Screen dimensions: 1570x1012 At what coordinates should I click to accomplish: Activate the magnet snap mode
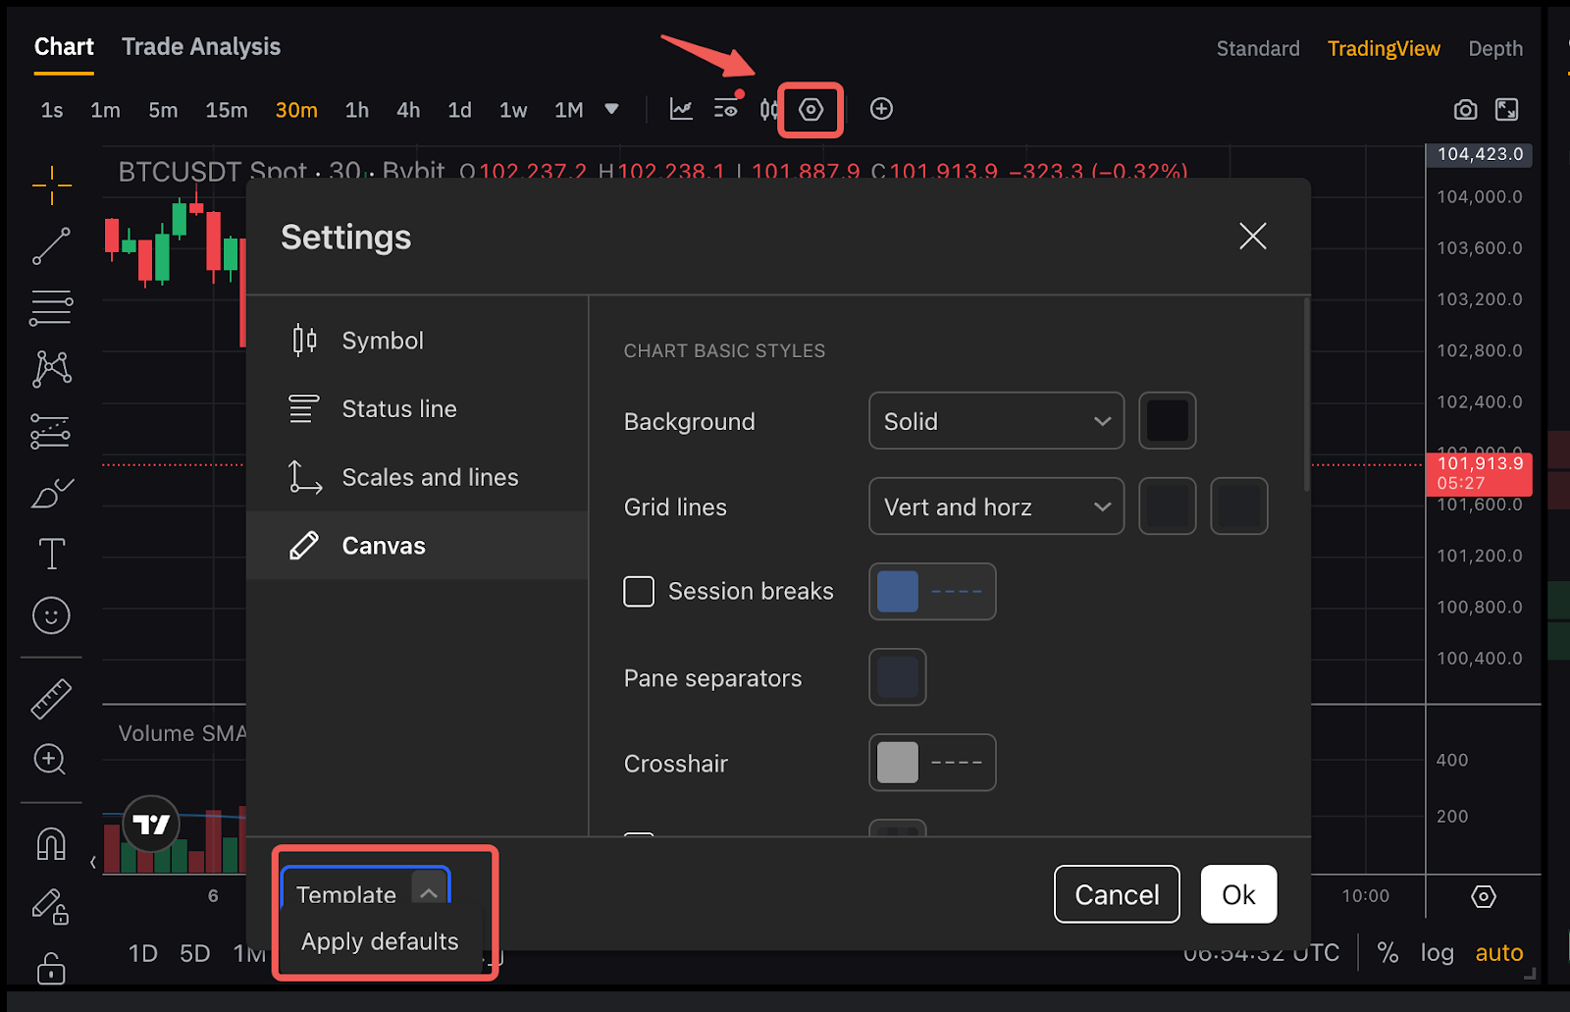(x=51, y=843)
